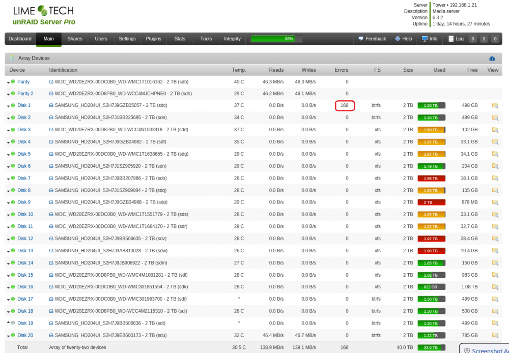Click the total size 40.0 TB
The image size is (509, 353).
pyautogui.click(x=405, y=347)
